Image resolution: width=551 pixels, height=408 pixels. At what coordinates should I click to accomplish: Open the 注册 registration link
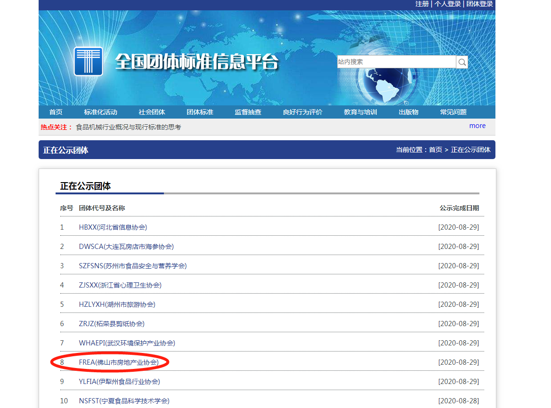[x=422, y=4]
